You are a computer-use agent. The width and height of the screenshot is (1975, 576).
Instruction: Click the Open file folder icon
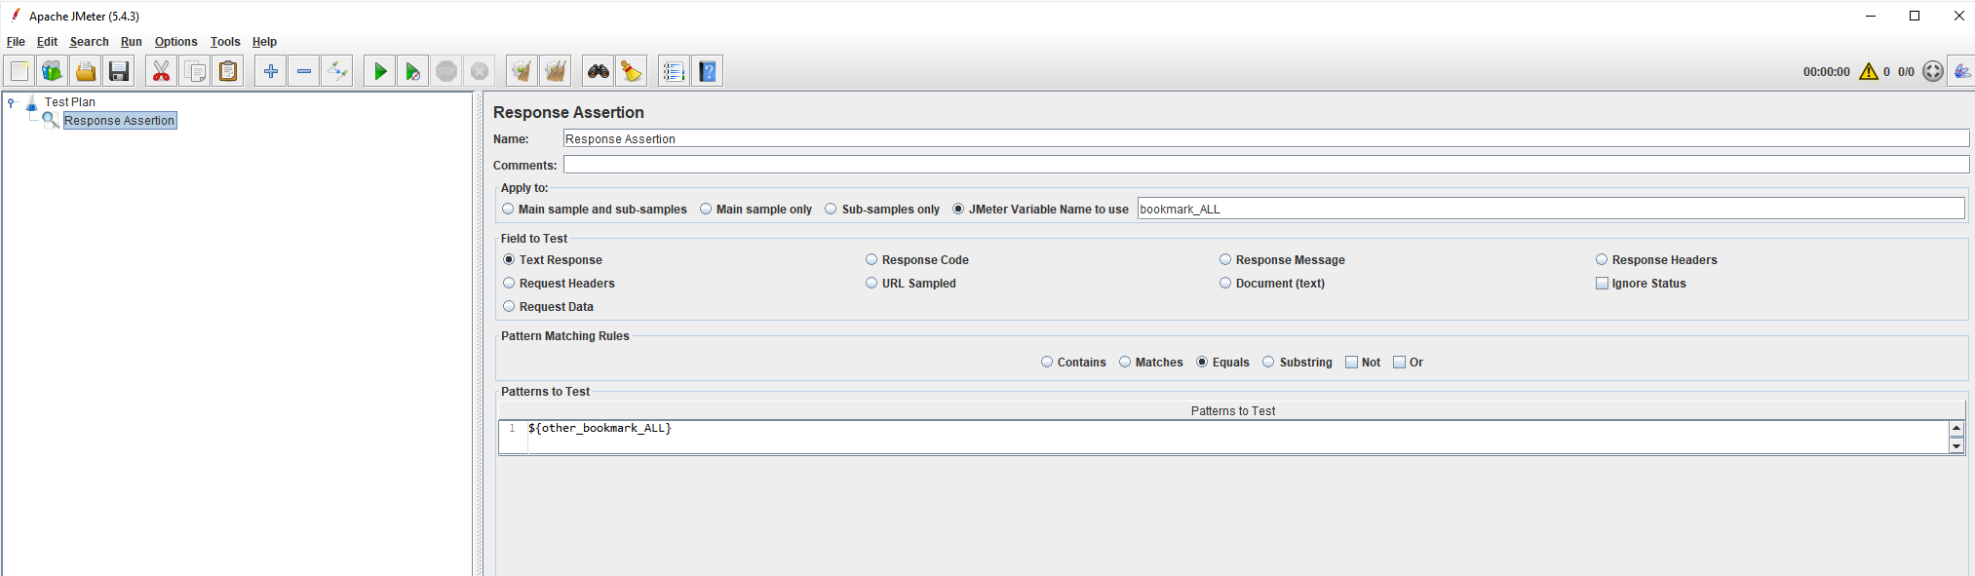pos(86,71)
